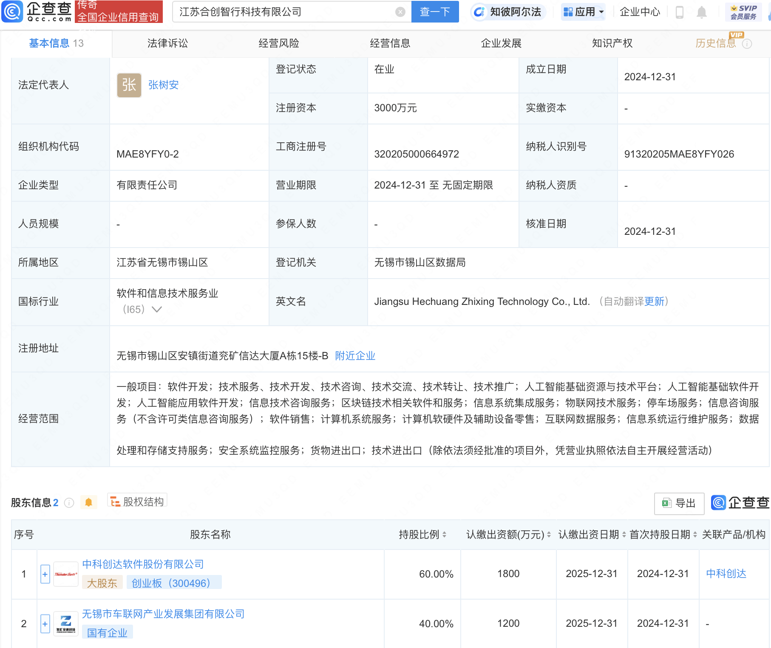This screenshot has width=771, height=648.
Task: Clear the search box with the x icon
Action: click(400, 11)
